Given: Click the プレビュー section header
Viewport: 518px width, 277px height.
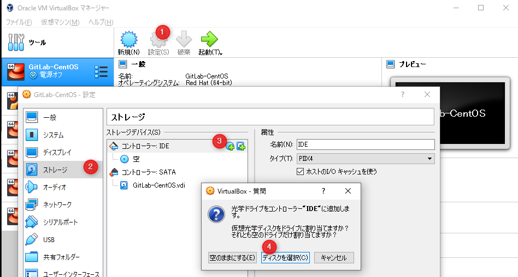Looking at the screenshot, I should click(x=413, y=64).
